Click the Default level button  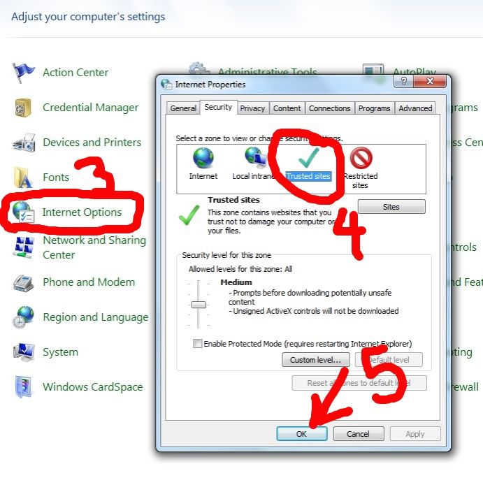[389, 360]
